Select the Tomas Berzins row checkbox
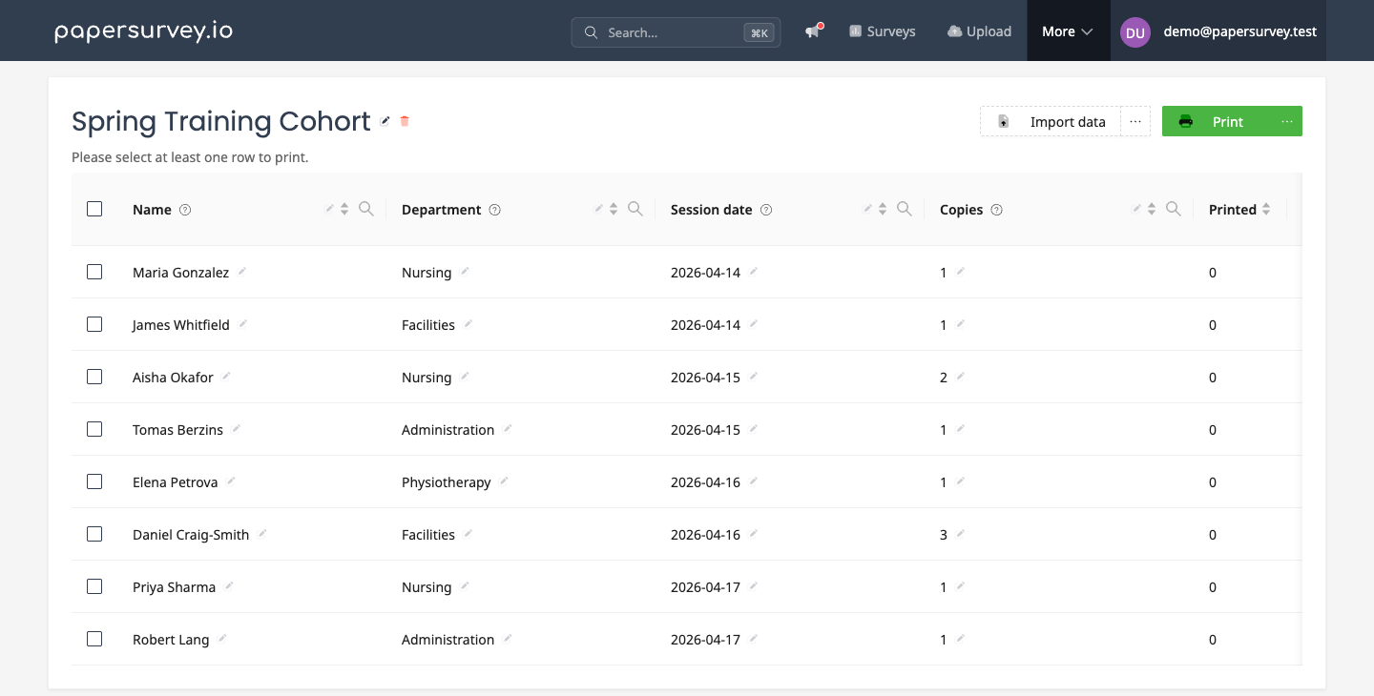1374x696 pixels. pos(94,429)
